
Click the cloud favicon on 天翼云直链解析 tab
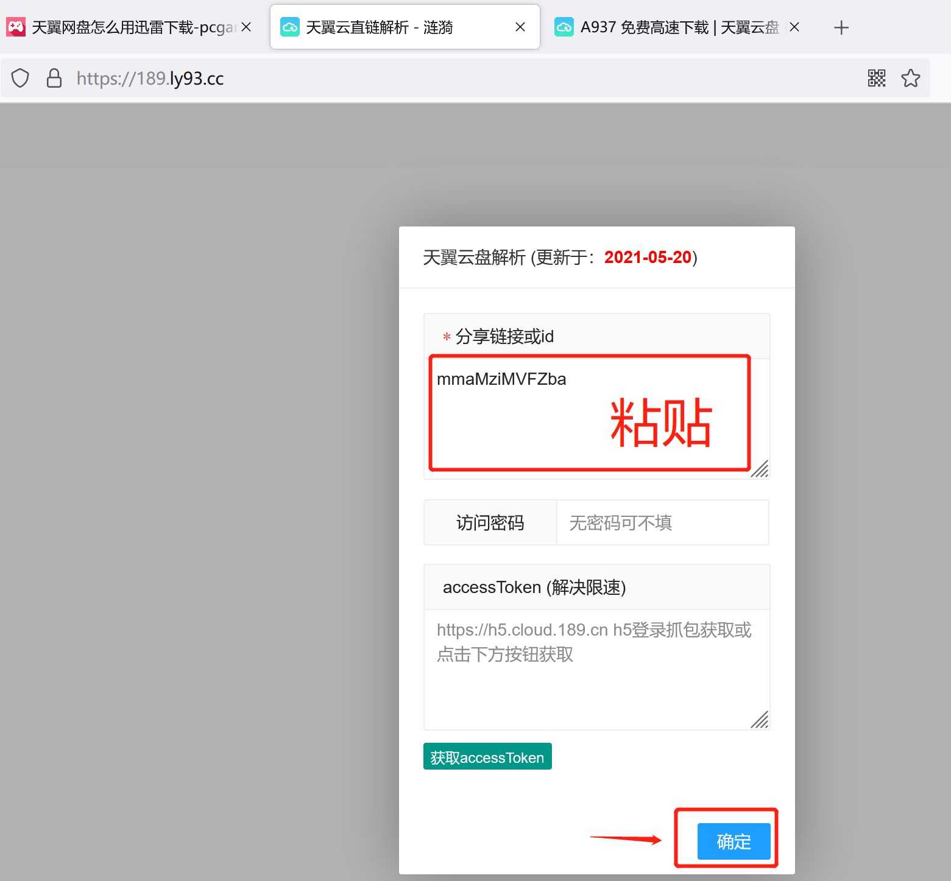point(290,27)
